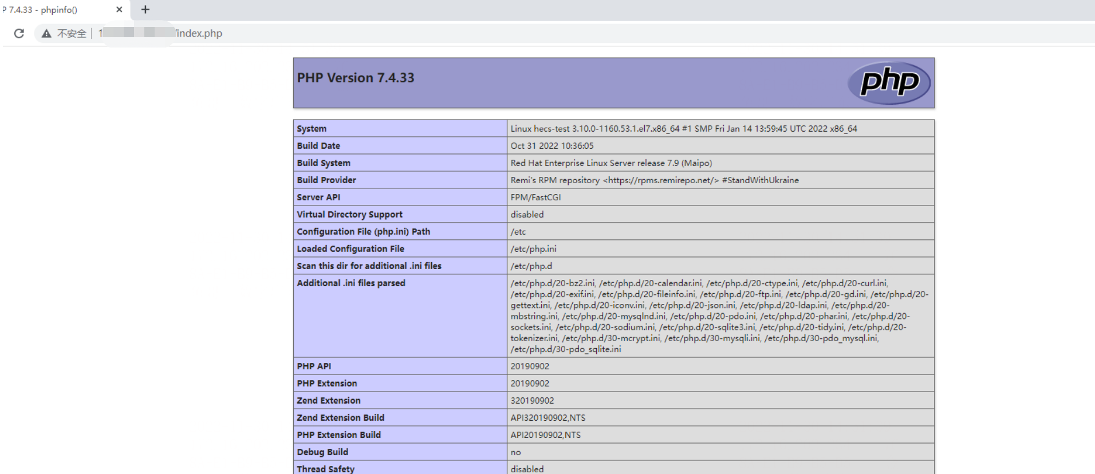
Task: Reload the page with the refresh icon
Action: coord(19,33)
